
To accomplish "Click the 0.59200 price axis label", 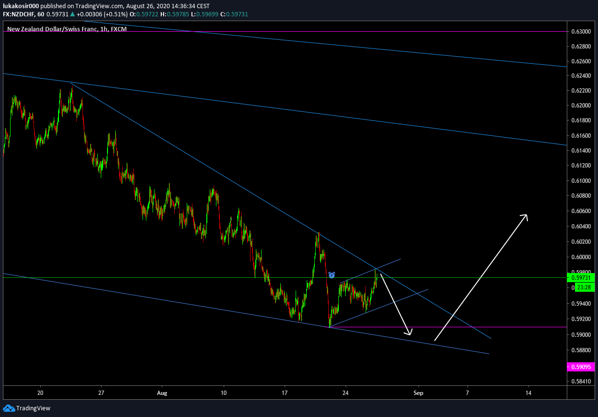I will 581,319.
